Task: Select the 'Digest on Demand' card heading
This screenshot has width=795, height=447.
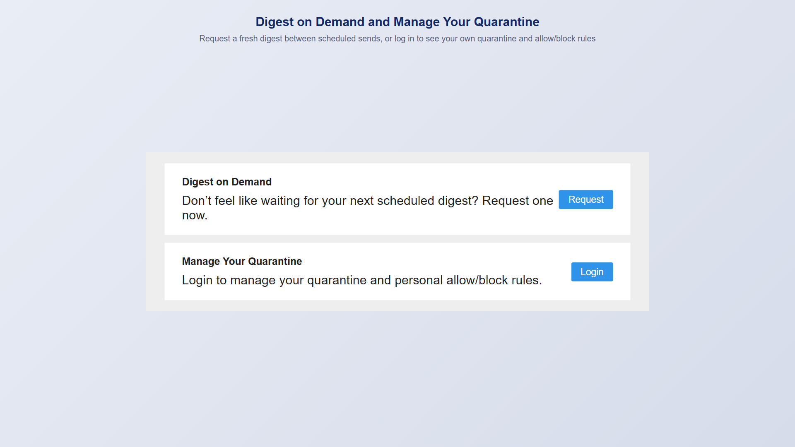Action: coord(227,182)
